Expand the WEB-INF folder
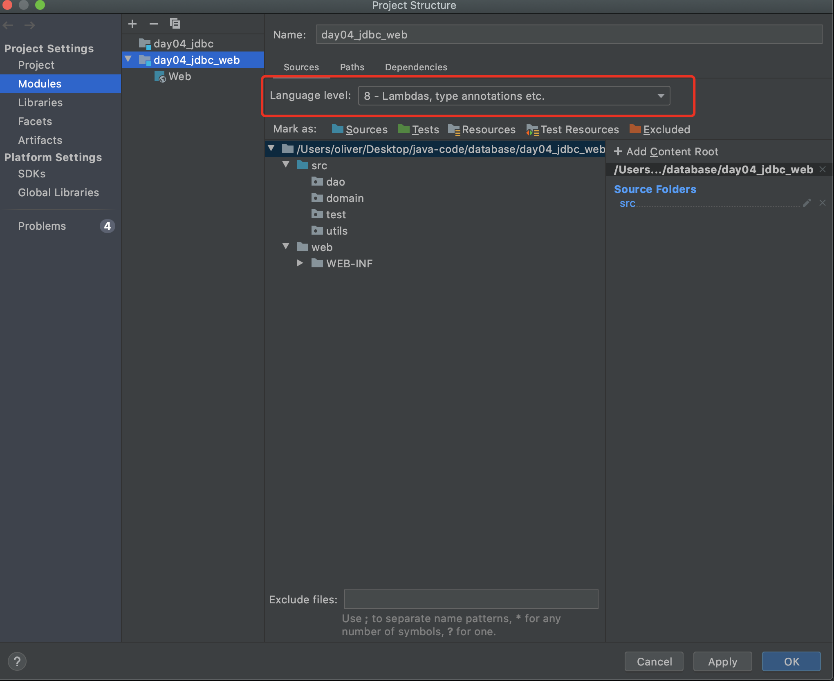This screenshot has height=681, width=834. 300,263
